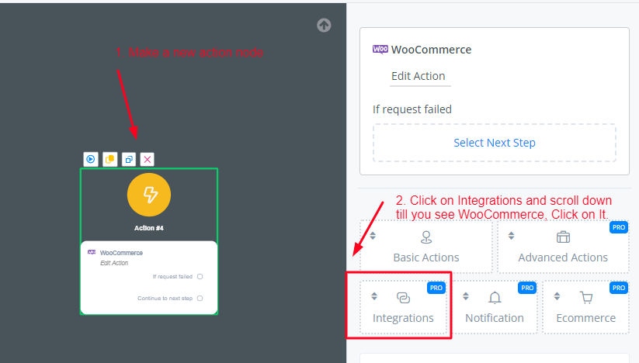The height and width of the screenshot is (363, 639).
Task: Click Select Next Step link
Action: tap(495, 143)
